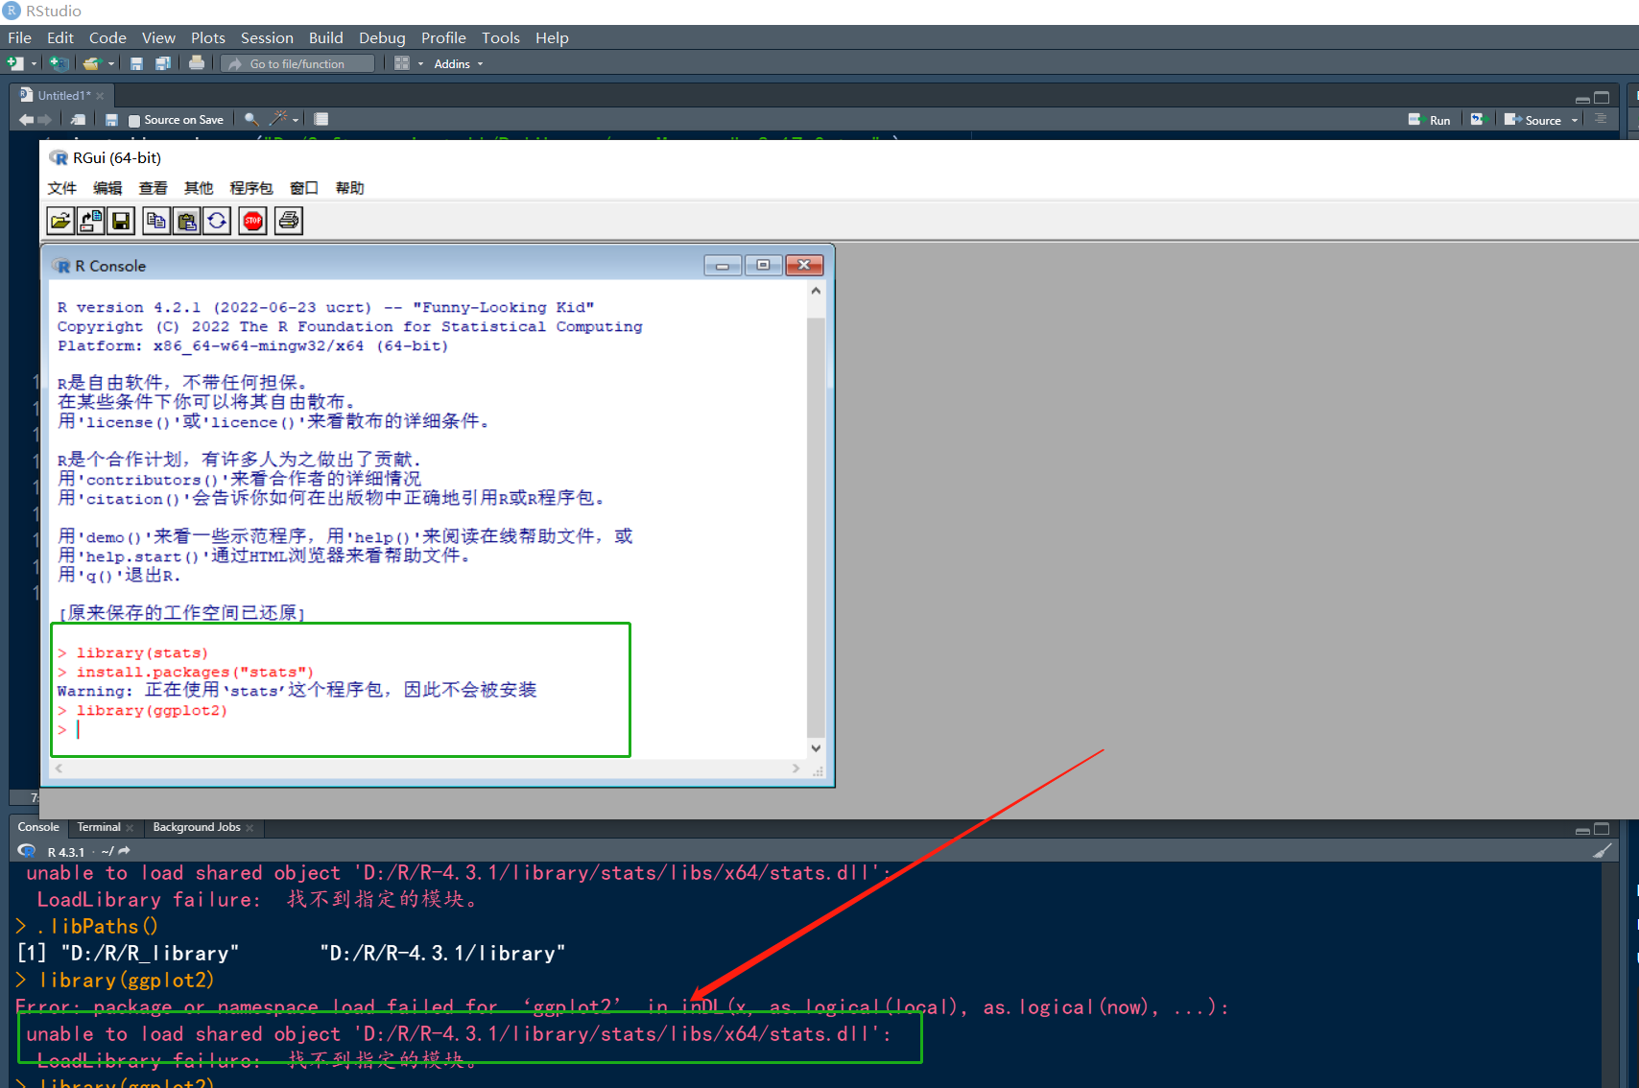
Task: Click the Create a project icon
Action: pyautogui.click(x=59, y=63)
